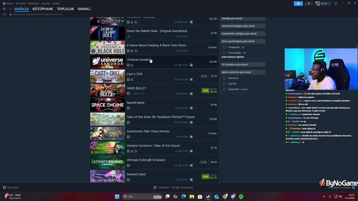
Task: Switch to Big Picture mode icon
Action: point(336,3)
